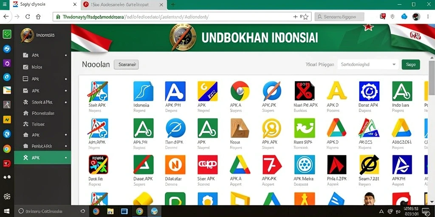Open the Rume SIPF green icon
Viewport: 435px width, 217px height.
coord(304,128)
